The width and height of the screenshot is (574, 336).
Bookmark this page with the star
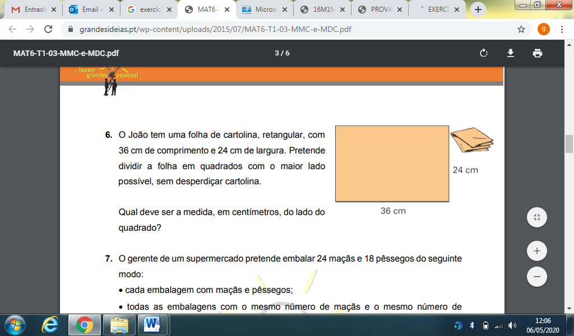521,29
